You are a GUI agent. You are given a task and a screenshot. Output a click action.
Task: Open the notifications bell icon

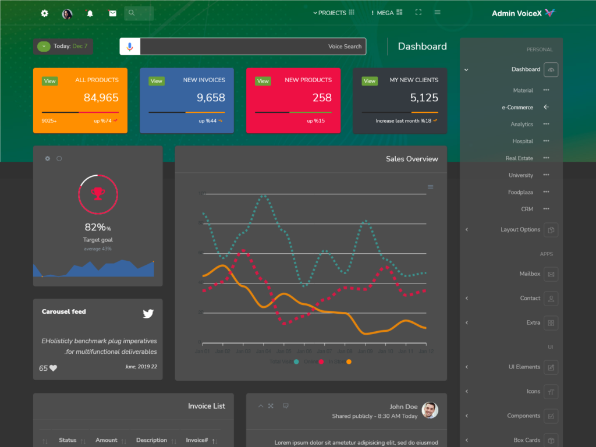[90, 13]
